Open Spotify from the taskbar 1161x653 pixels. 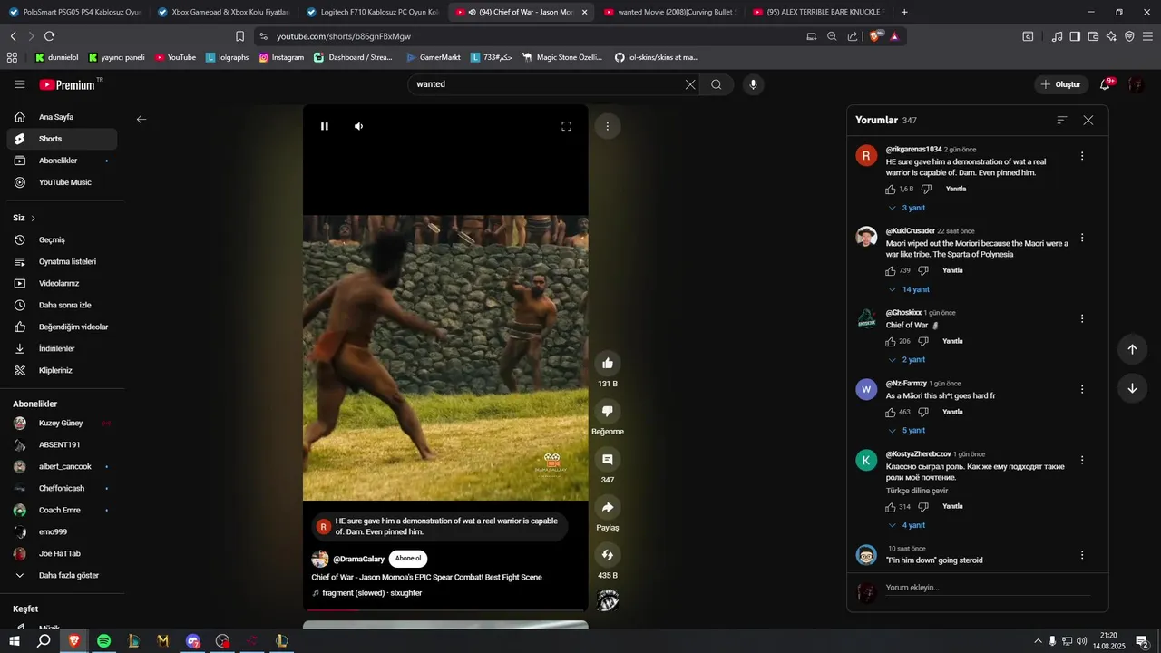(103, 641)
